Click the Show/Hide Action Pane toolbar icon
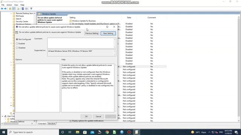 26,9
